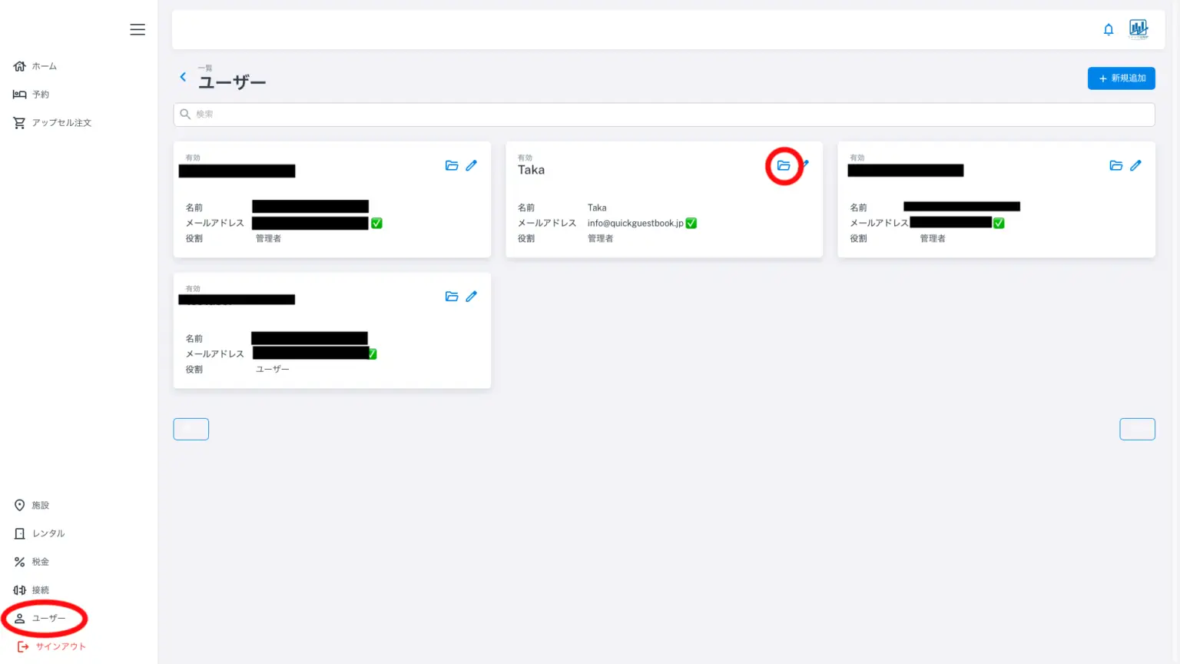Click the profile logo in top bar
Viewport: 1180px width, 664px height.
[1139, 29]
